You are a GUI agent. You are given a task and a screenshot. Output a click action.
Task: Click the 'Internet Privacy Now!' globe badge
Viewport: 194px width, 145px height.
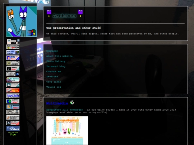tap(13, 101)
